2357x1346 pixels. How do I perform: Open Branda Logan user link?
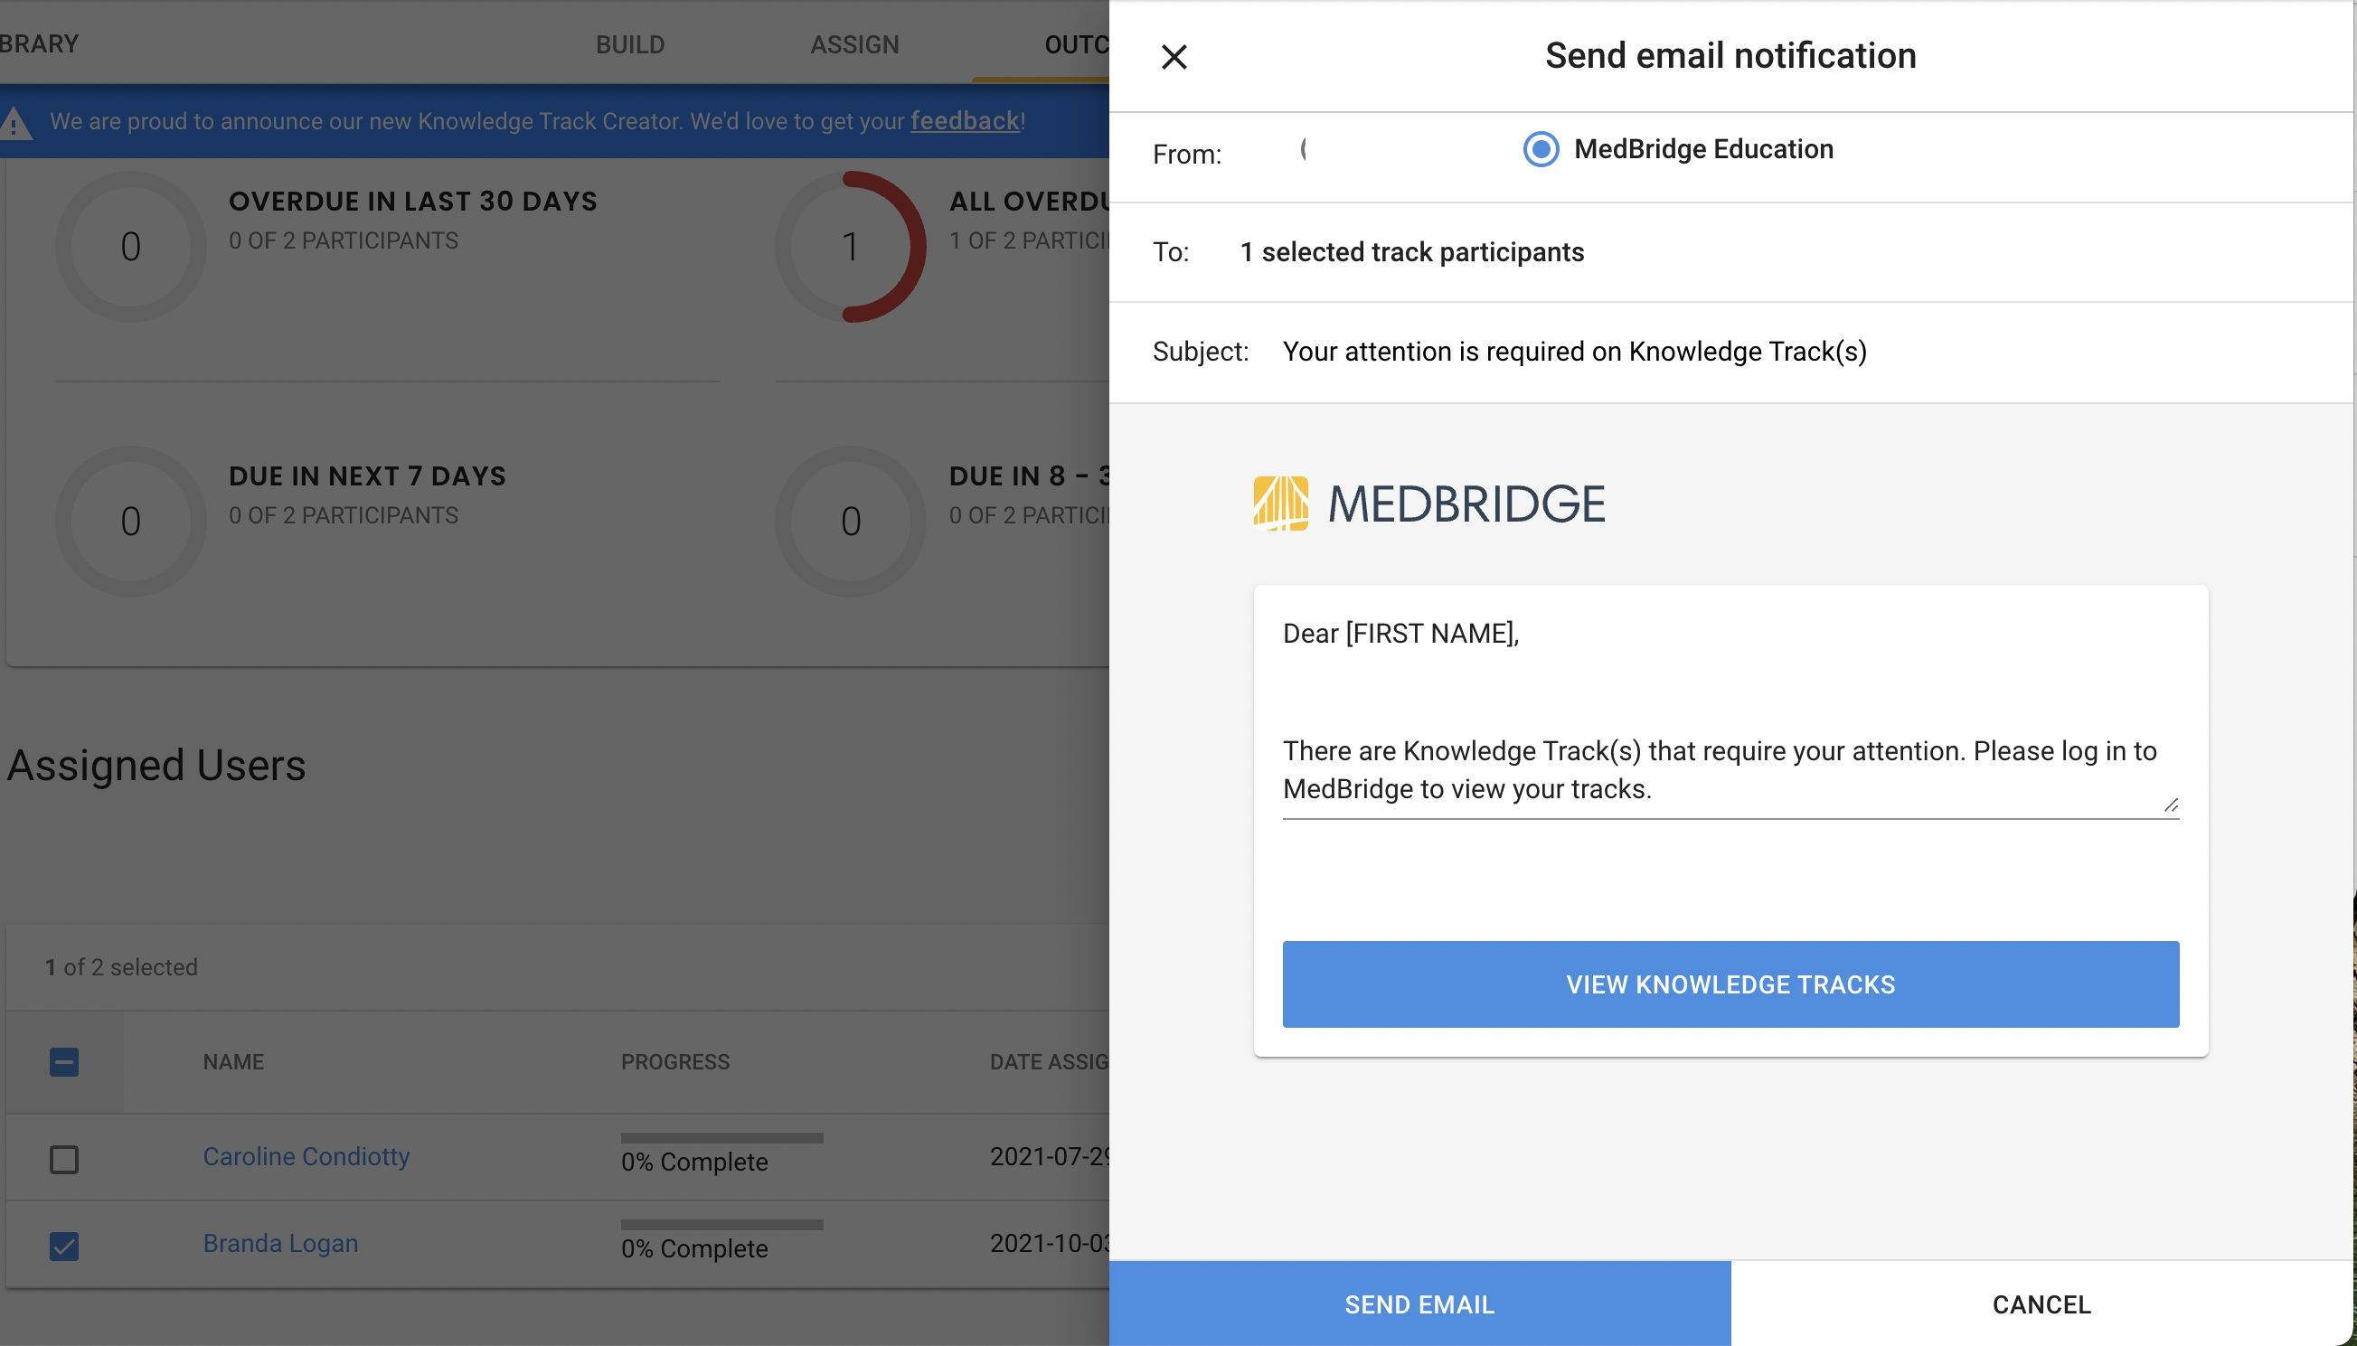(x=280, y=1243)
